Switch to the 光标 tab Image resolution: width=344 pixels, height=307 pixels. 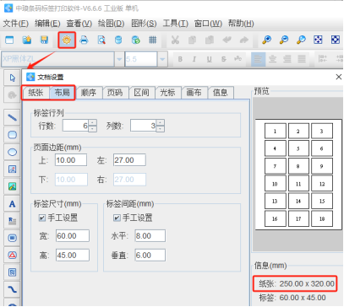click(167, 93)
